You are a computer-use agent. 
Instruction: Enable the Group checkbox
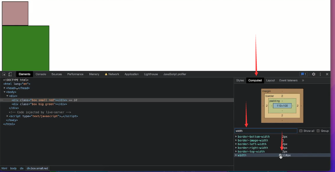[318, 131]
